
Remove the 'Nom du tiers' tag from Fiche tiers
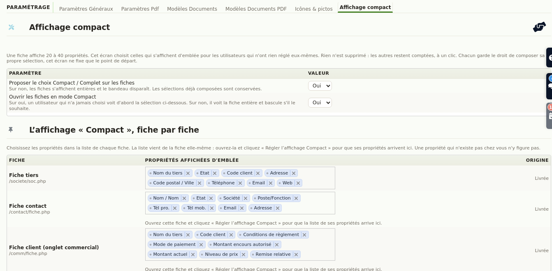(x=188, y=173)
